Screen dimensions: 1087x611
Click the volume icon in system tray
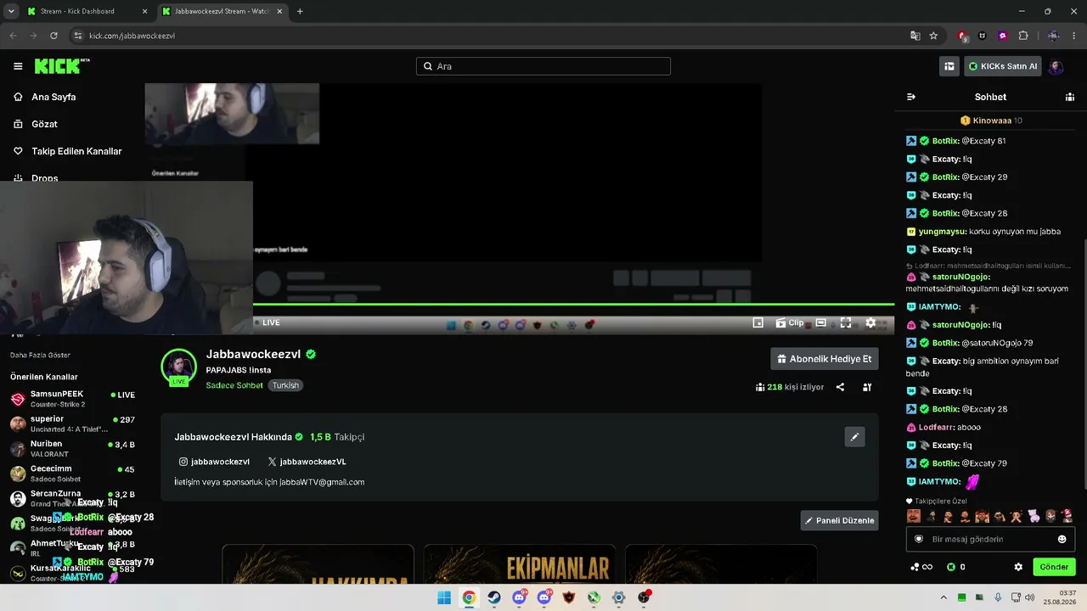pyautogui.click(x=1030, y=597)
